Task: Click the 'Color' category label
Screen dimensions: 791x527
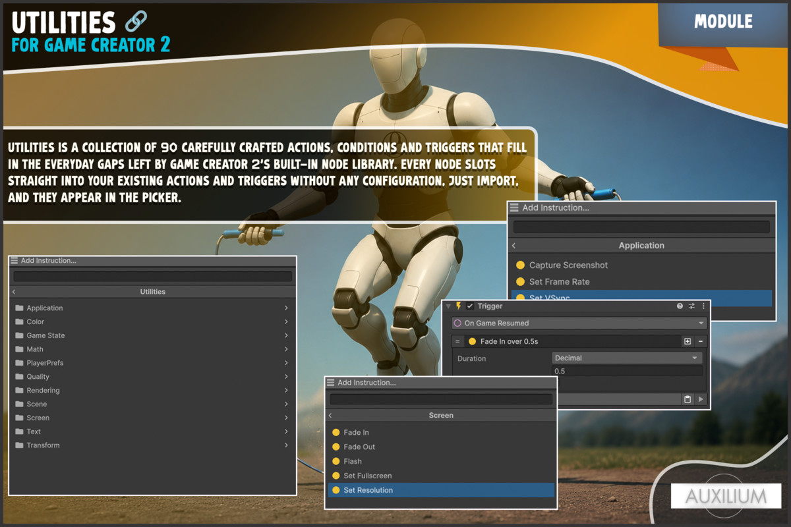Action: click(36, 321)
